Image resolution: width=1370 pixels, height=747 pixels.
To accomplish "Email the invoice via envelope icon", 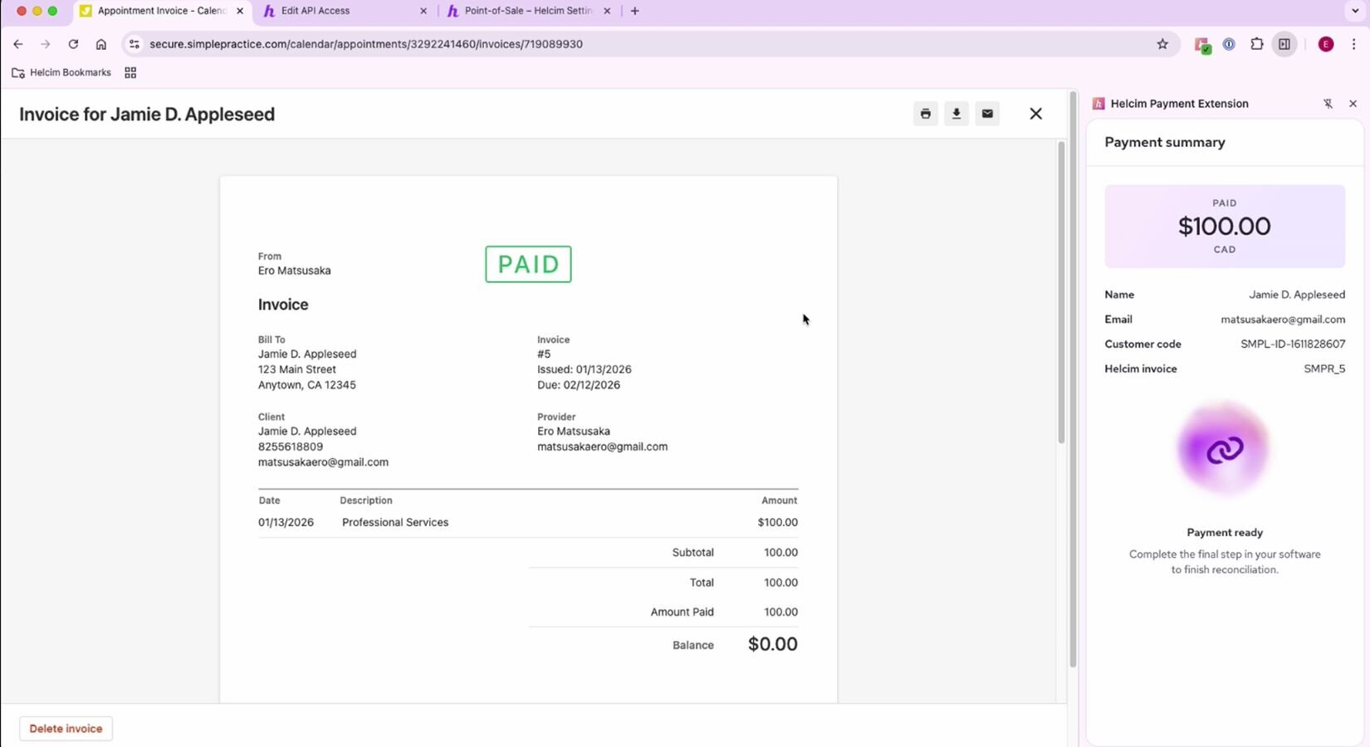I will click(x=986, y=114).
